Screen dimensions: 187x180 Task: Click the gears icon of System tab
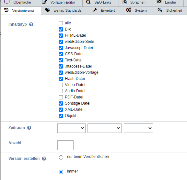coord(128,10)
